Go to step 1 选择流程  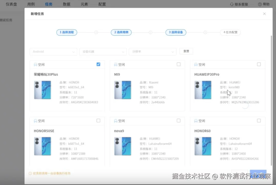pos(67,32)
